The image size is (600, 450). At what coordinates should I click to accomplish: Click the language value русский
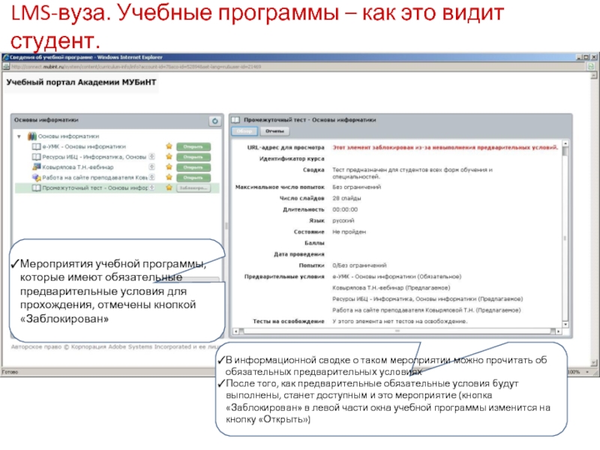pos(343,220)
